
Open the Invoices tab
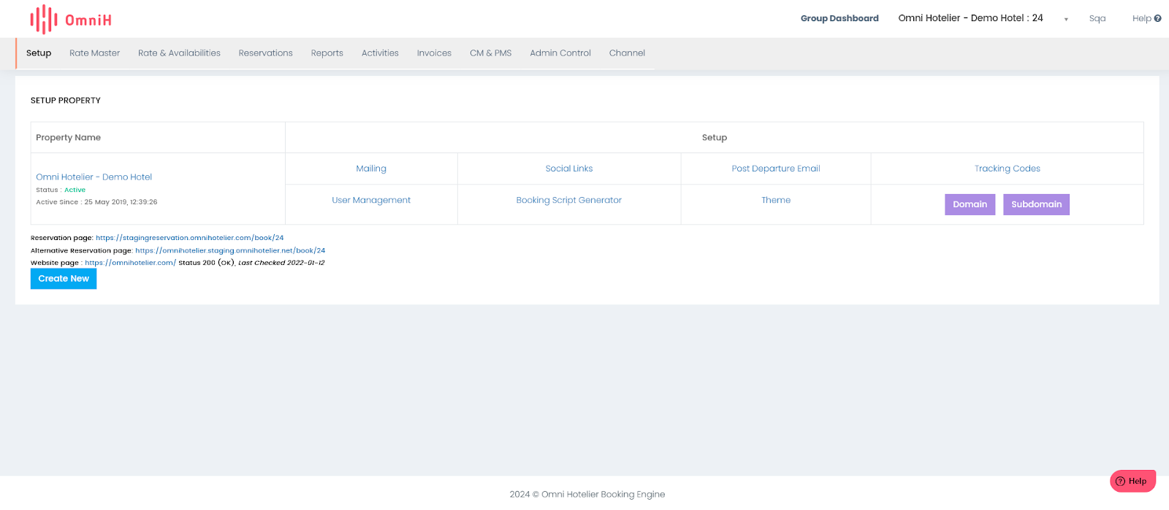(x=434, y=53)
